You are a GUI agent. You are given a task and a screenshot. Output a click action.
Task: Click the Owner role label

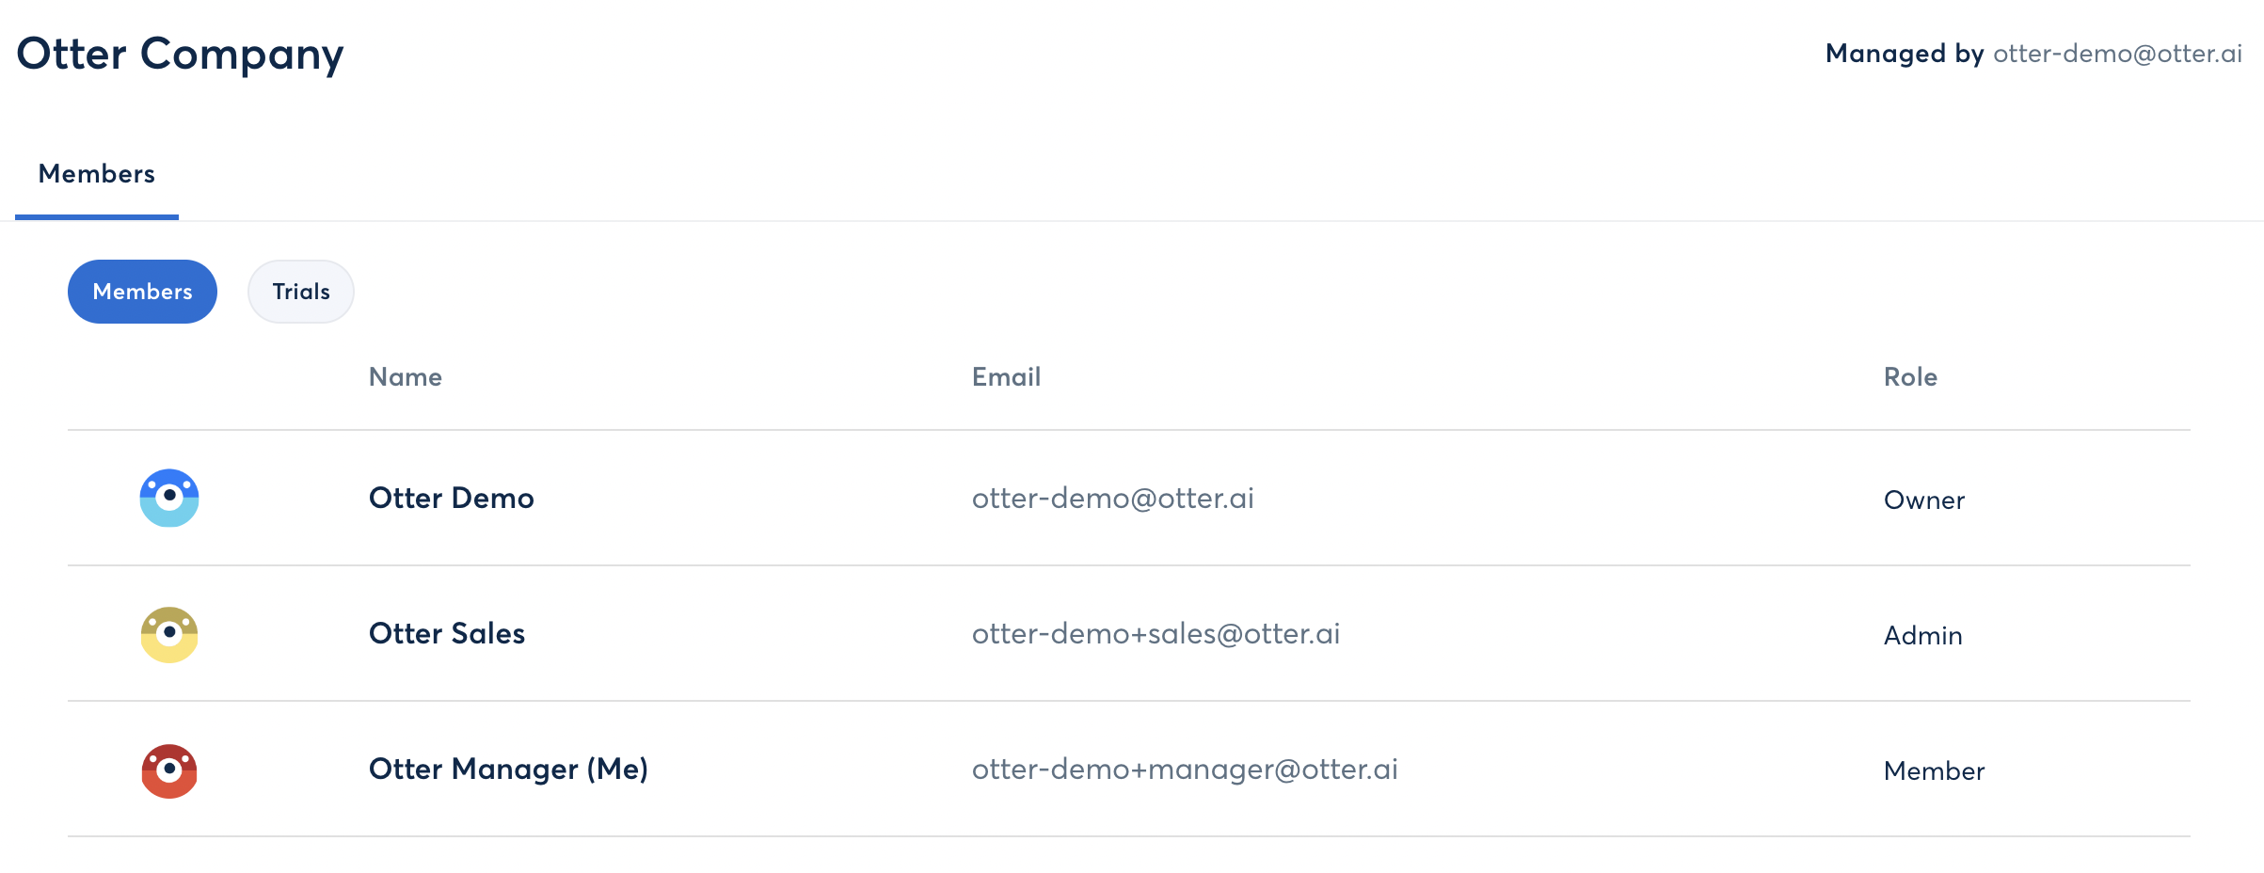(x=1924, y=500)
